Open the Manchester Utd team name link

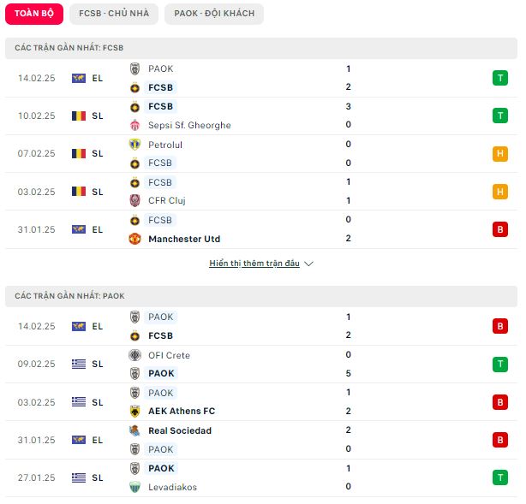tap(184, 239)
